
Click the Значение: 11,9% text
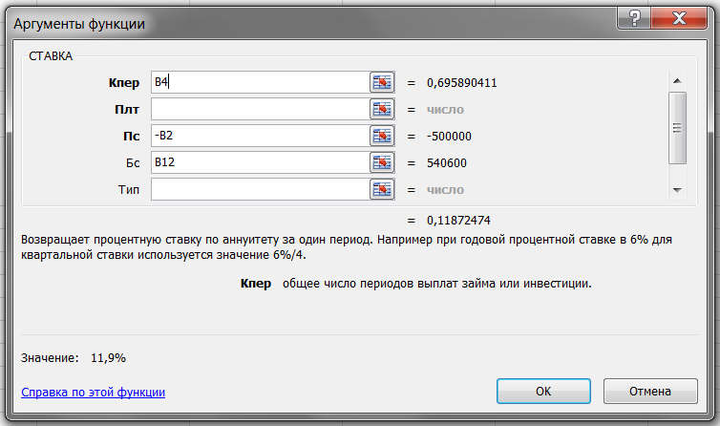(x=74, y=358)
